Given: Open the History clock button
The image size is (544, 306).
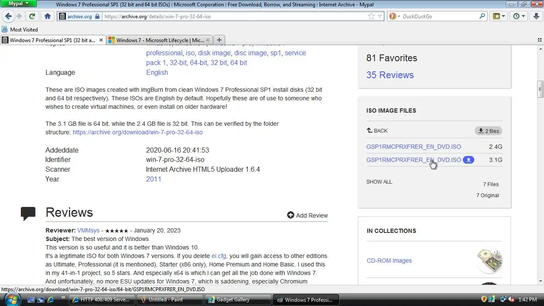Looking at the screenshot, I should coord(519,16).
